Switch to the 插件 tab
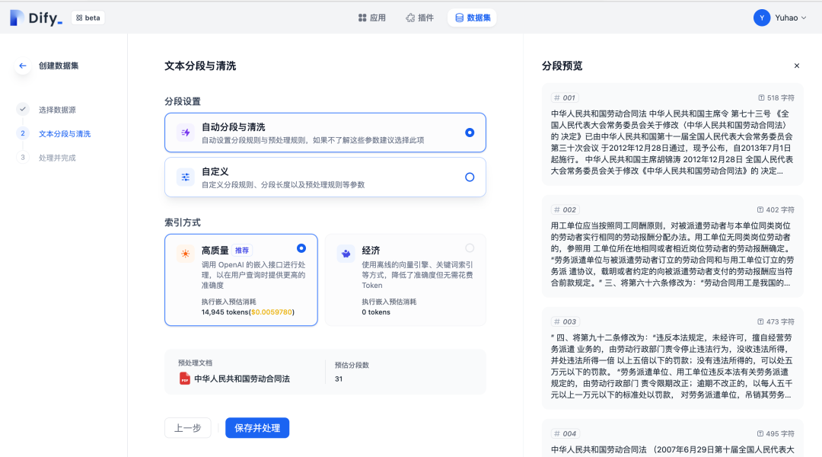The height and width of the screenshot is (457, 822). [x=419, y=18]
